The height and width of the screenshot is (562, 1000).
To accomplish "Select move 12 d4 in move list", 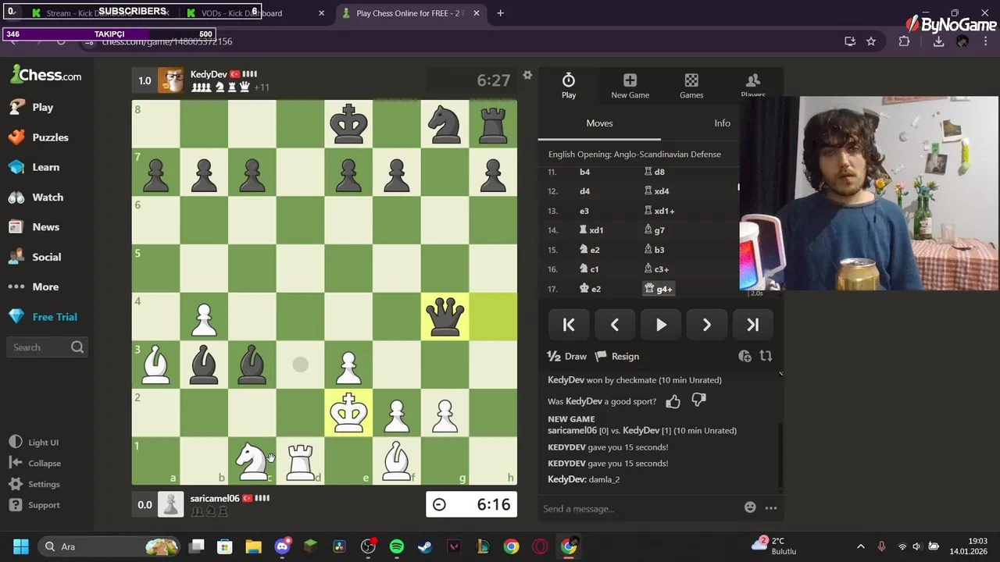I will pos(584,191).
